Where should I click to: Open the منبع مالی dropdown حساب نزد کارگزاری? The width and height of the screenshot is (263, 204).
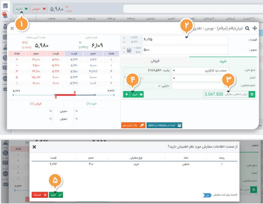(x=200, y=71)
